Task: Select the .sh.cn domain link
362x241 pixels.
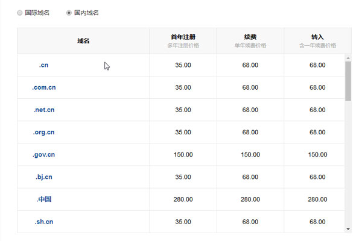Action: 43,221
